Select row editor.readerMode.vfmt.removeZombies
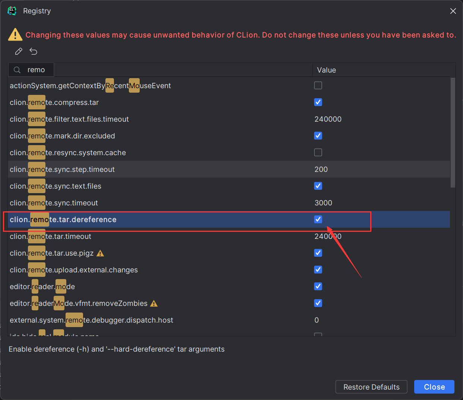Image resolution: width=463 pixels, height=400 pixels. pos(229,303)
